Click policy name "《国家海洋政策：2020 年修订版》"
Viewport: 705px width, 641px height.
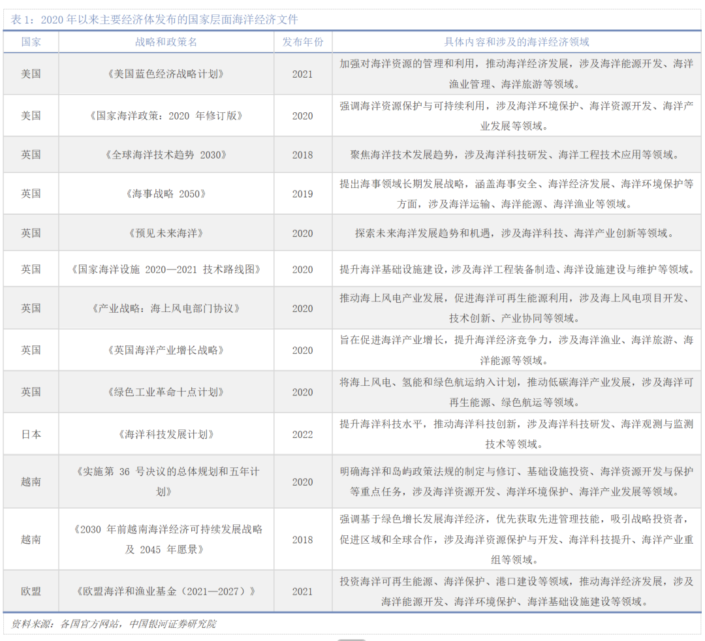(x=166, y=116)
